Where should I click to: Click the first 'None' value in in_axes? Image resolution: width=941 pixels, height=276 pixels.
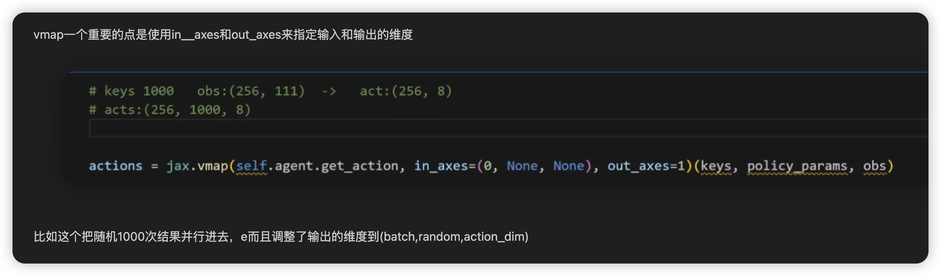point(522,166)
